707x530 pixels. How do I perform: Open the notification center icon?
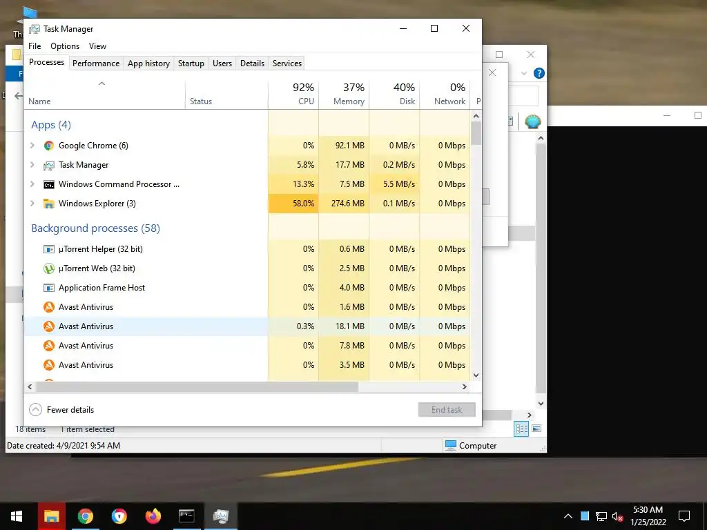point(684,516)
